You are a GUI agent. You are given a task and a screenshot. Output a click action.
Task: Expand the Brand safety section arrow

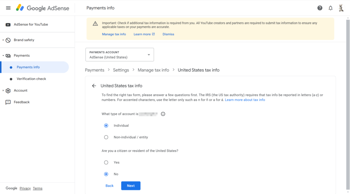[3, 40]
